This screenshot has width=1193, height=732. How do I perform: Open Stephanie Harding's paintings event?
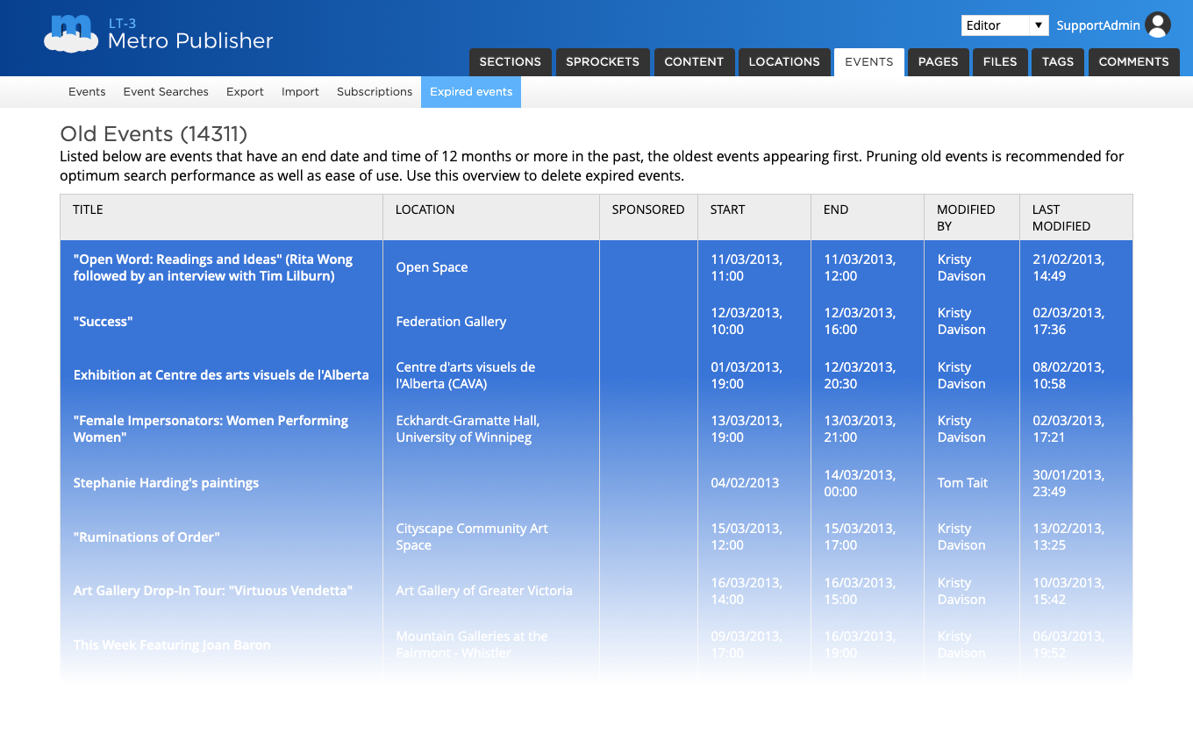click(x=166, y=483)
